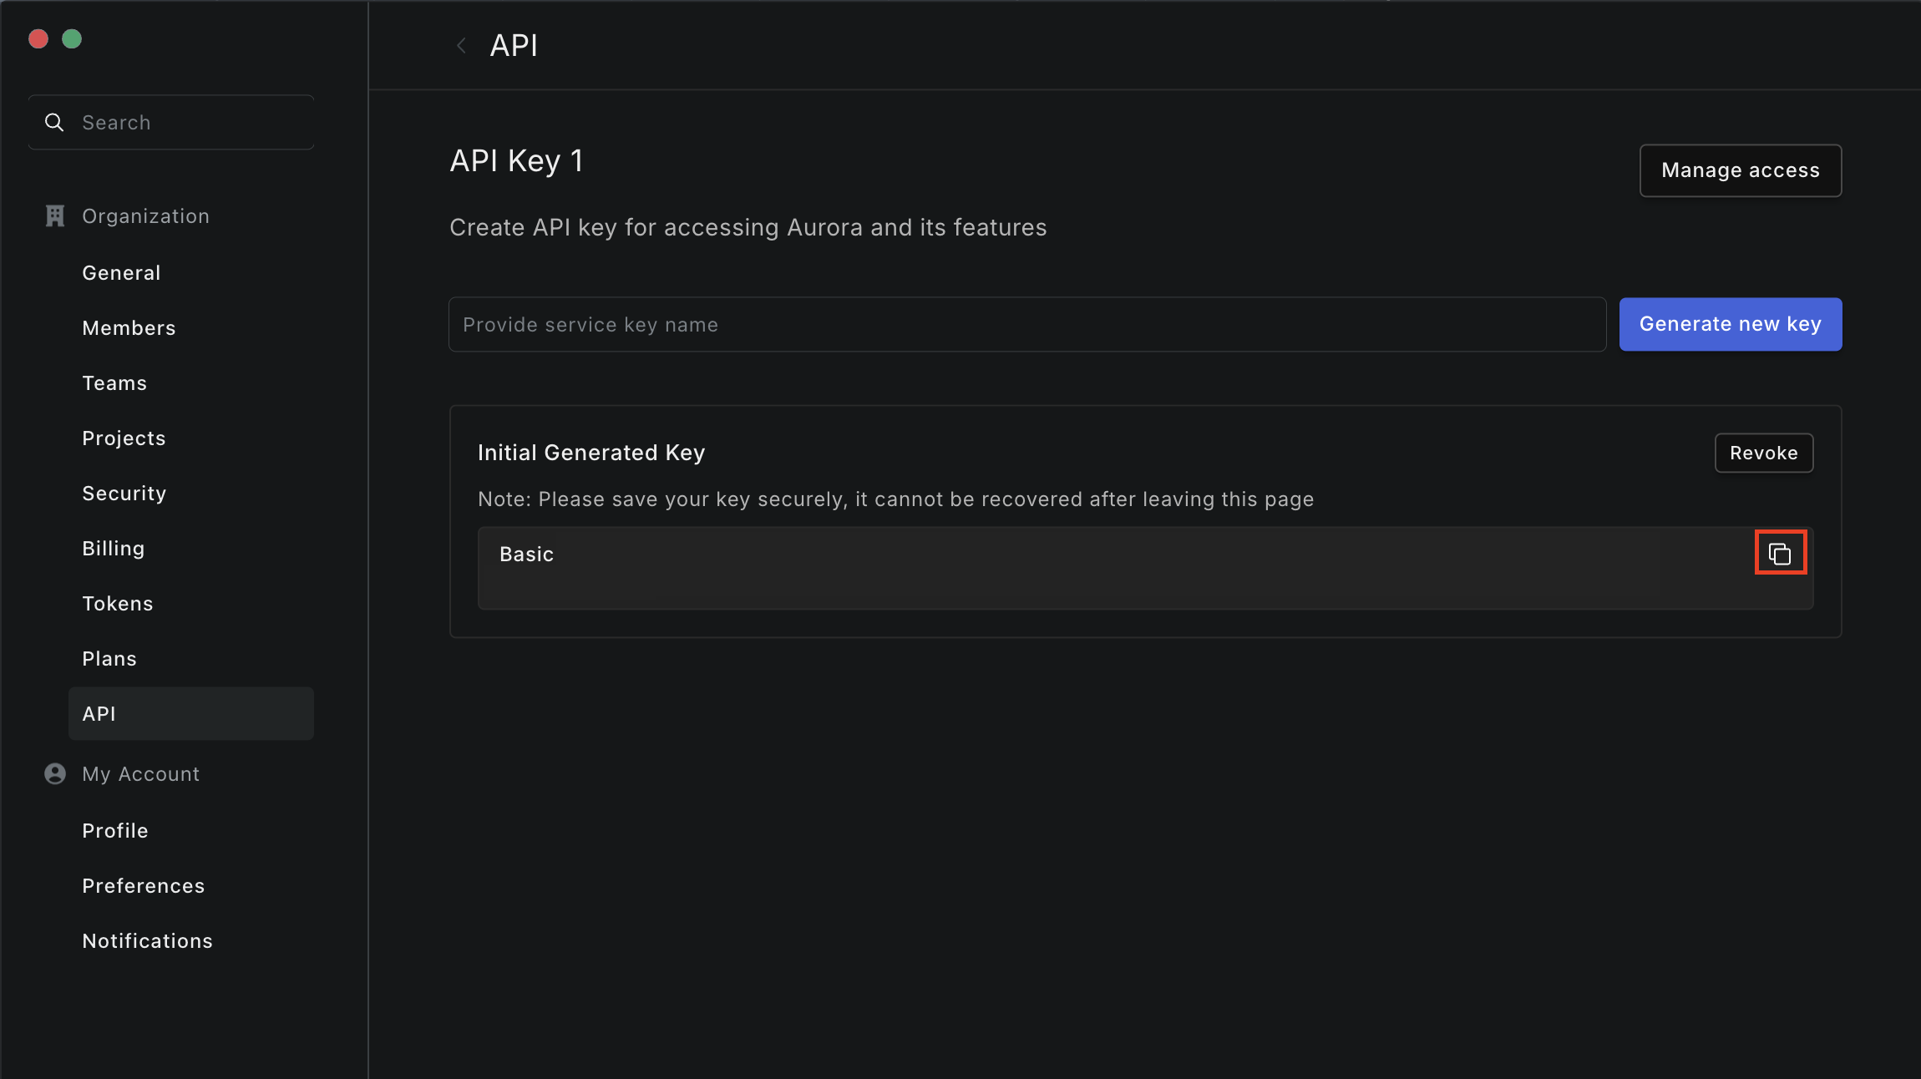Click the API Key 1 heading
This screenshot has height=1079, width=1921.
(516, 160)
